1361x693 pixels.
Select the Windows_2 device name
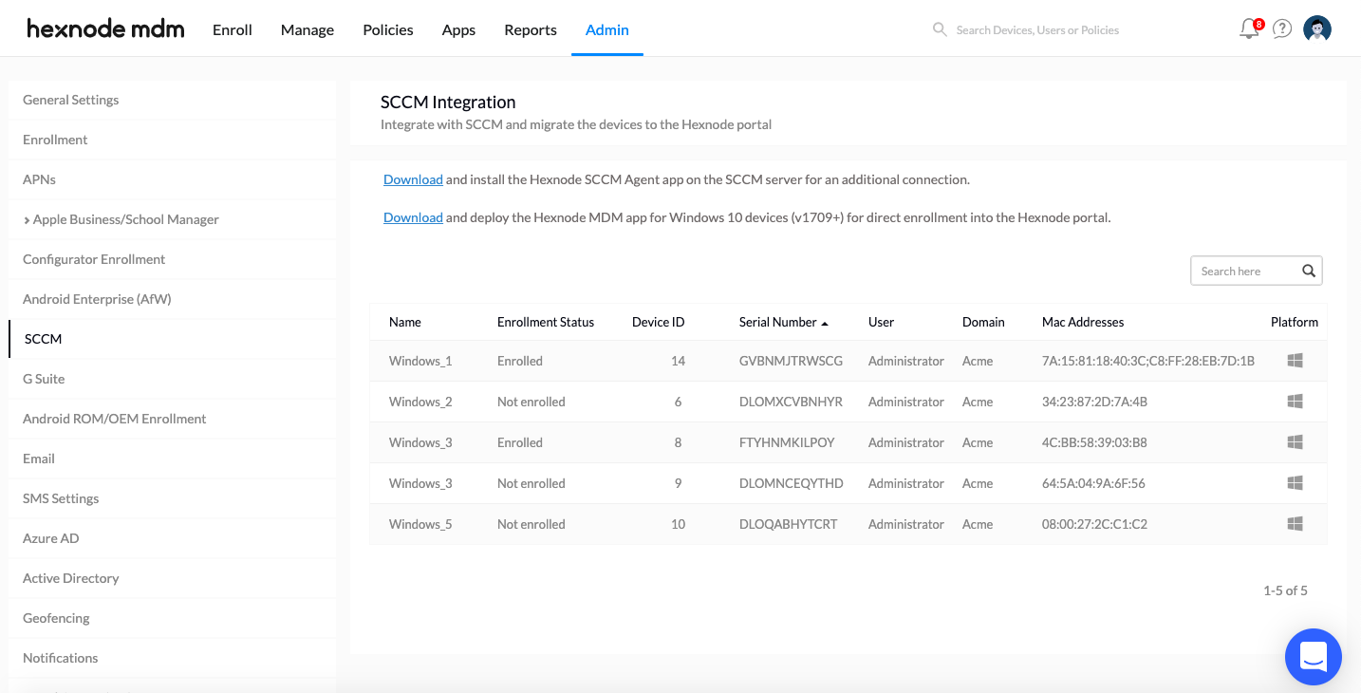(420, 402)
